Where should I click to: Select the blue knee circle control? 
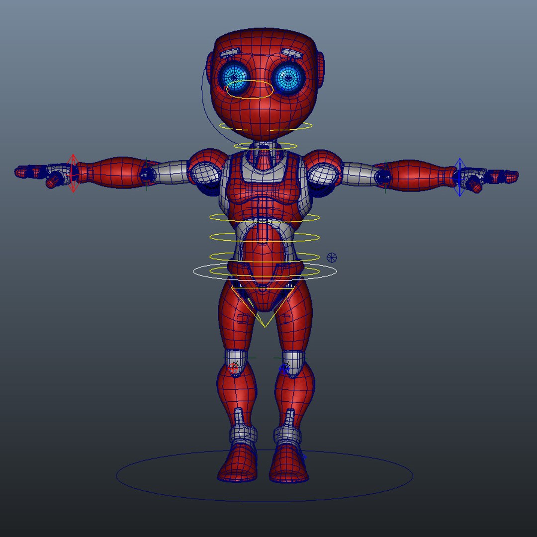click(x=284, y=369)
